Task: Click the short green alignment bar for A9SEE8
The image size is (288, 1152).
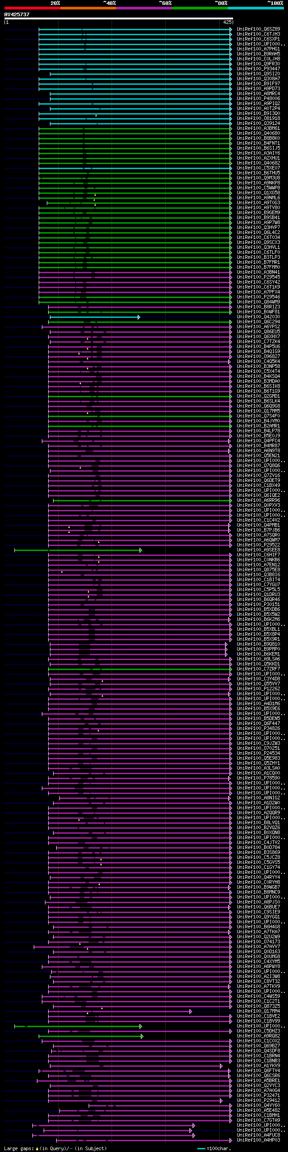Action: pyautogui.click(x=78, y=551)
